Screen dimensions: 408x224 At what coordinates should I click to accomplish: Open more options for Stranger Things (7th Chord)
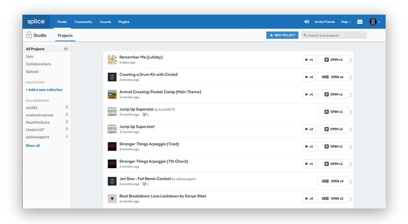tap(351, 164)
